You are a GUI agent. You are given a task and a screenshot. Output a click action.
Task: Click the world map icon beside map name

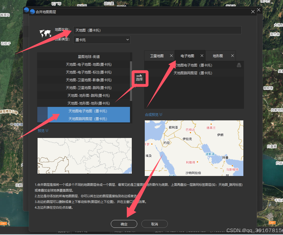coord(45,33)
